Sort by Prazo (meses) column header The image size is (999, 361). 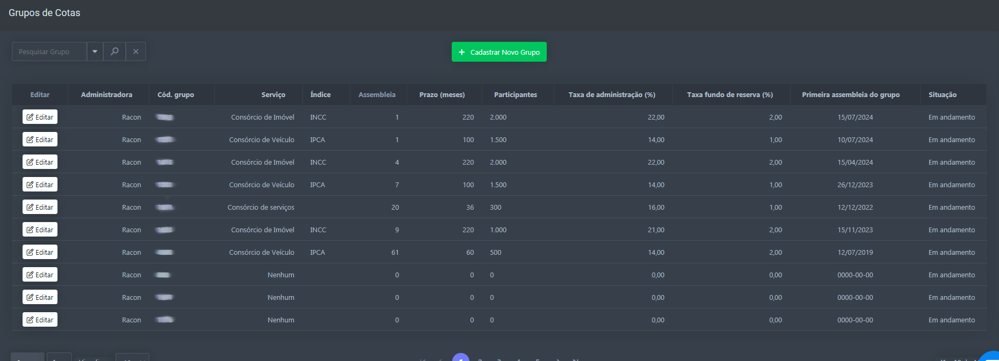click(x=442, y=94)
